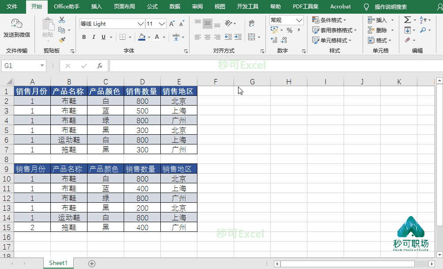Open the 对齐方式 dialog launcher
443x269 pixels.
pyautogui.click(x=262, y=51)
